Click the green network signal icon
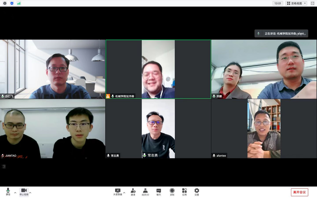This screenshot has width=317, height=198. (x=19, y=3)
